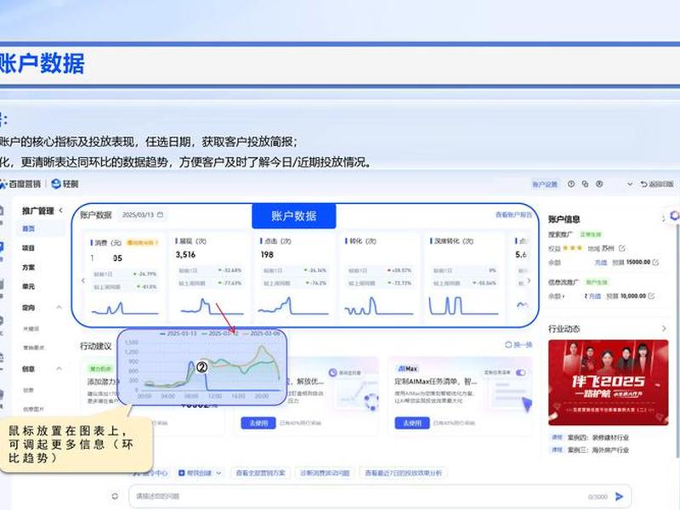Collapse the 定向 sidebar section
The height and width of the screenshot is (510, 680).
coord(59,308)
